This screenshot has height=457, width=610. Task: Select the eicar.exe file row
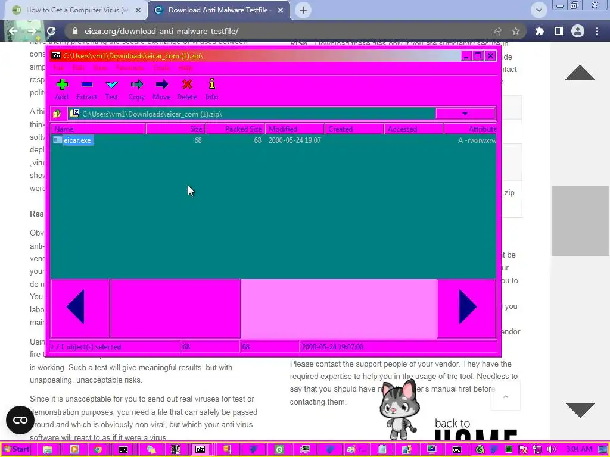(x=273, y=140)
